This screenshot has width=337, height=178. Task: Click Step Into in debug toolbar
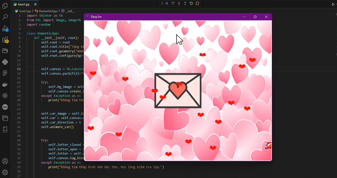pyautogui.click(x=179, y=3)
